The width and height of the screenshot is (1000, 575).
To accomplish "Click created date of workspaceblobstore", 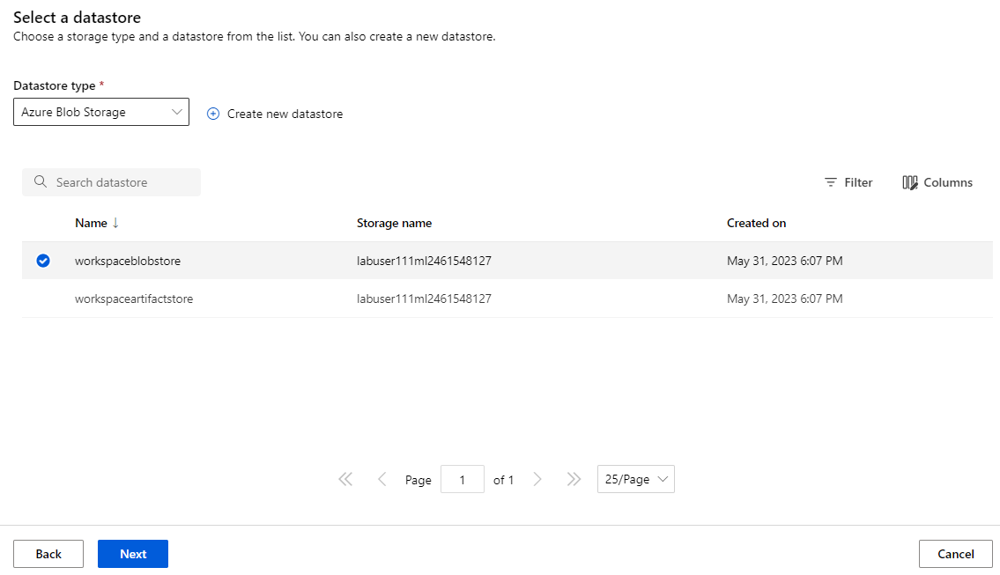I will click(784, 261).
